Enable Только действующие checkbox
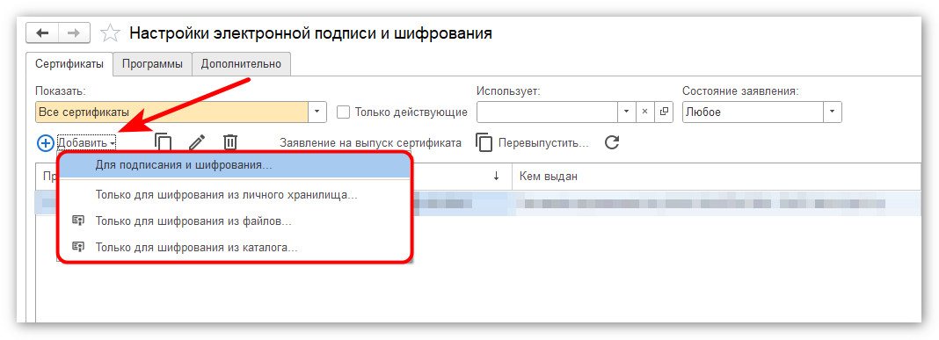The width and height of the screenshot is (939, 340). [x=343, y=112]
